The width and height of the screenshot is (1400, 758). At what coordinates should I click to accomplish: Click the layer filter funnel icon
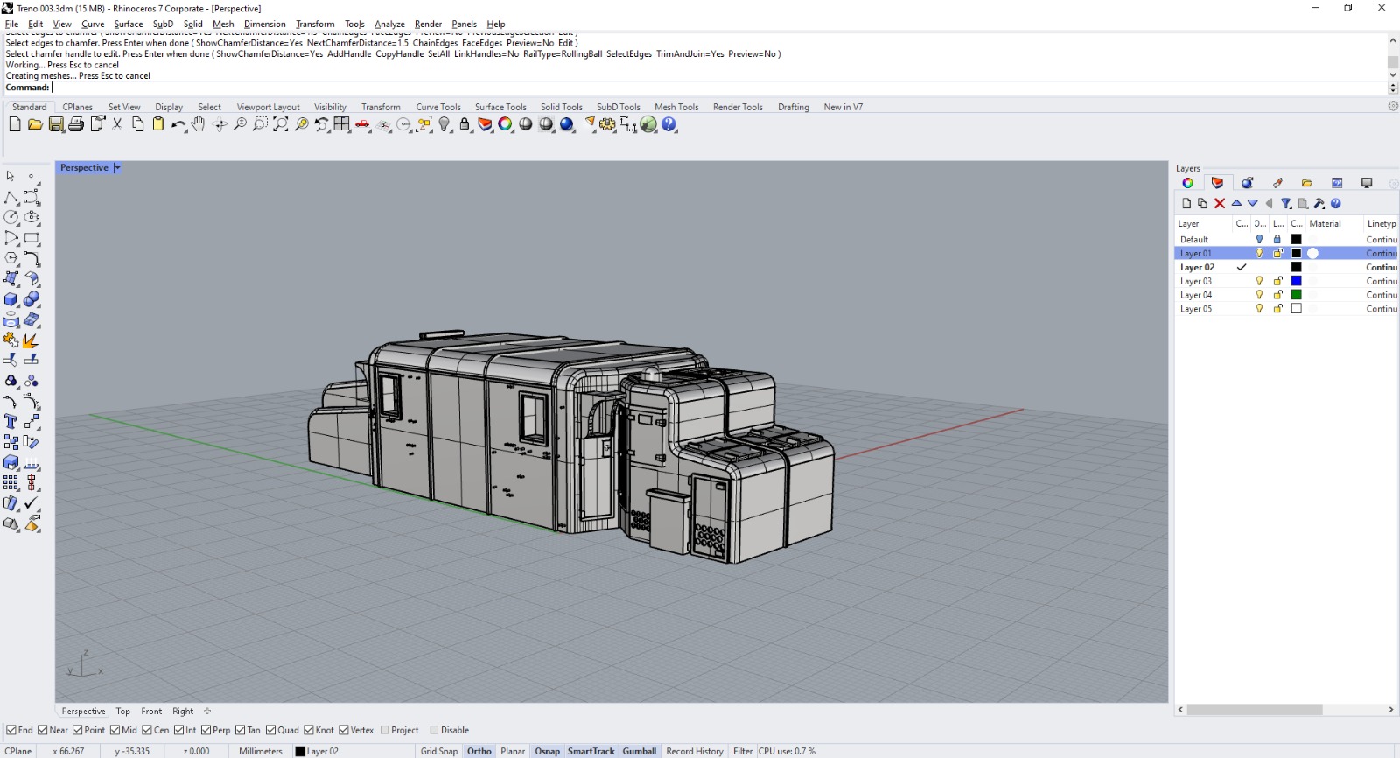pyautogui.click(x=1286, y=203)
